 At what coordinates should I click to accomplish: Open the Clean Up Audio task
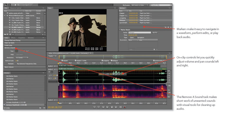[x=10, y=43]
